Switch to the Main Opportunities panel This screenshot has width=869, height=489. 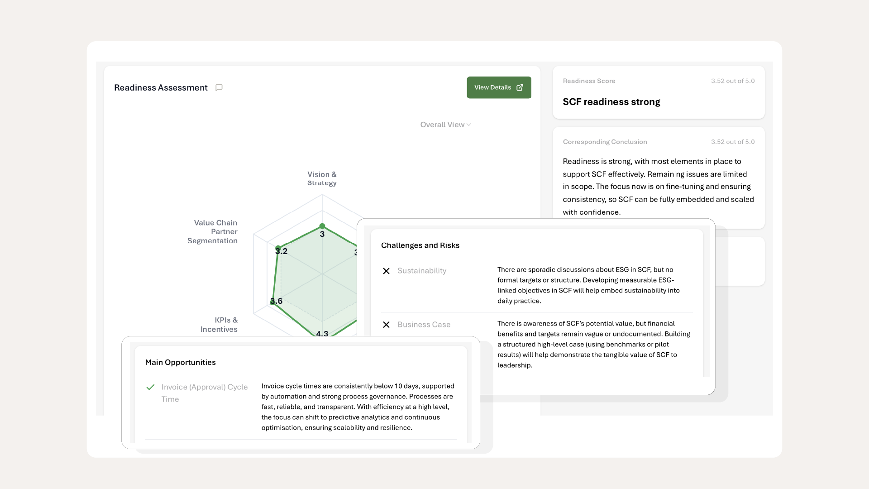pos(180,362)
